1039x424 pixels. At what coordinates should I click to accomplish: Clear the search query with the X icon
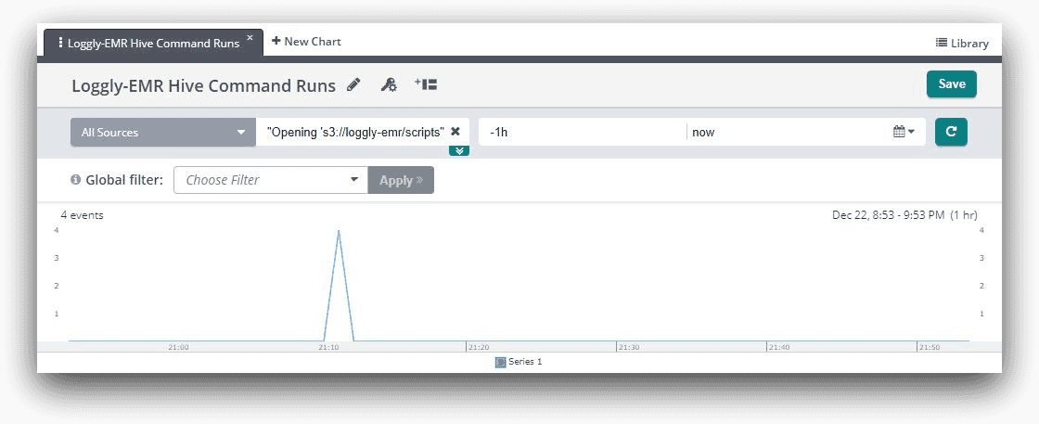click(x=455, y=132)
